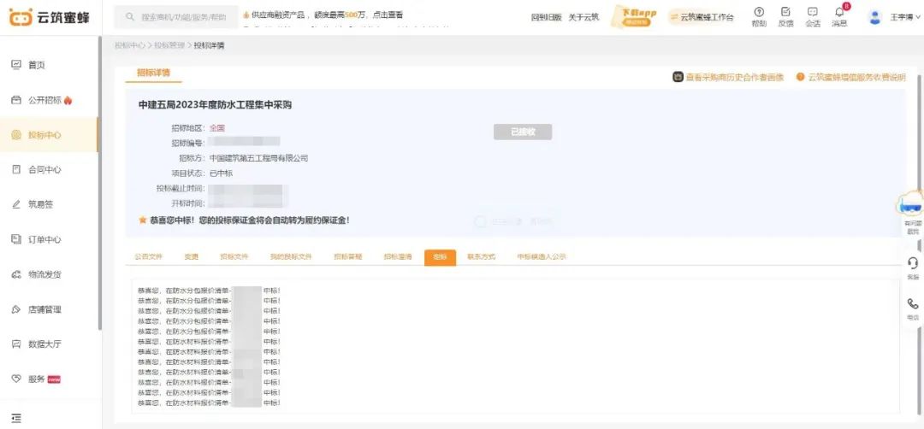Click the grey 已接收 button
This screenshot has height=429, width=924.
point(523,132)
